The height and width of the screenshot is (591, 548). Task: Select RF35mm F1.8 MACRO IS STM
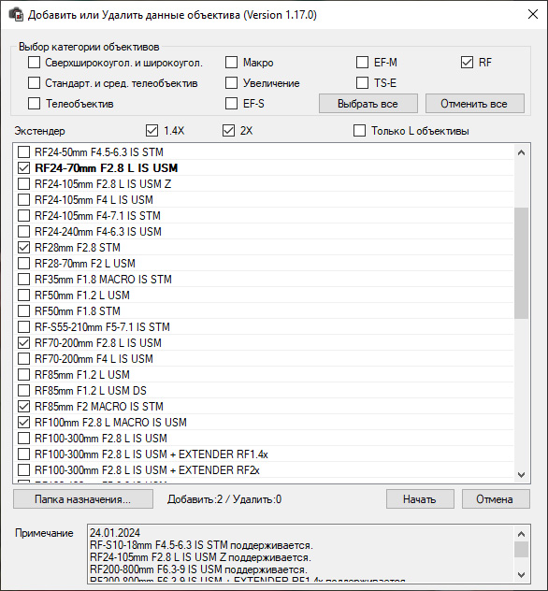point(23,279)
